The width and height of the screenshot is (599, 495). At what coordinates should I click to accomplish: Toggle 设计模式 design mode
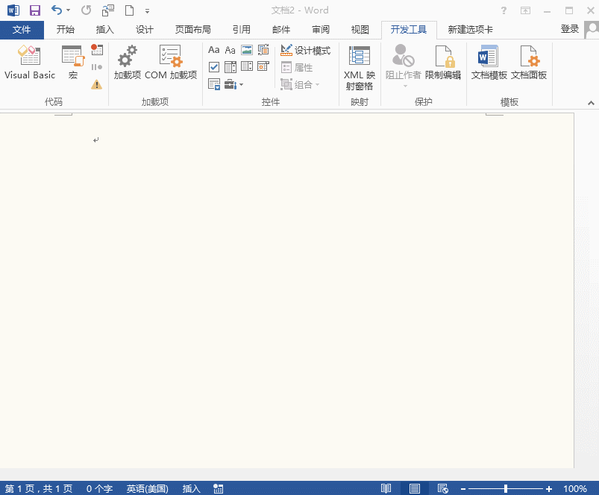tap(306, 51)
